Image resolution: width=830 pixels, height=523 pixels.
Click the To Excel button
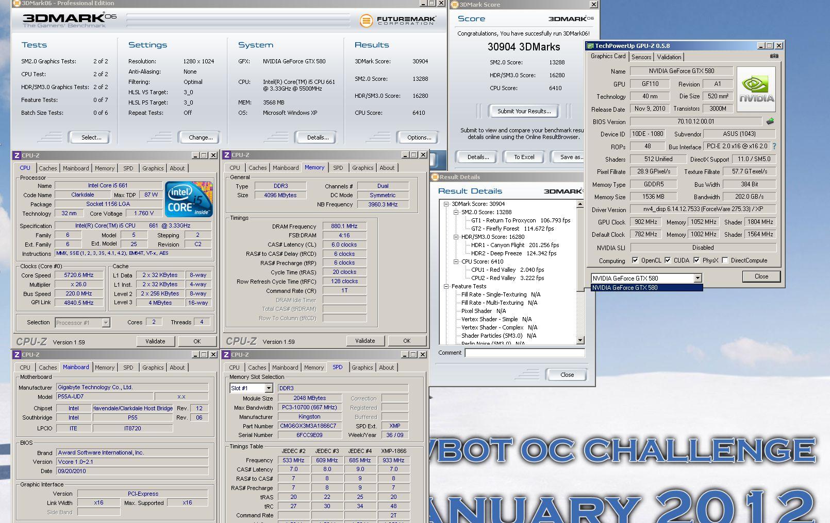[x=524, y=157]
